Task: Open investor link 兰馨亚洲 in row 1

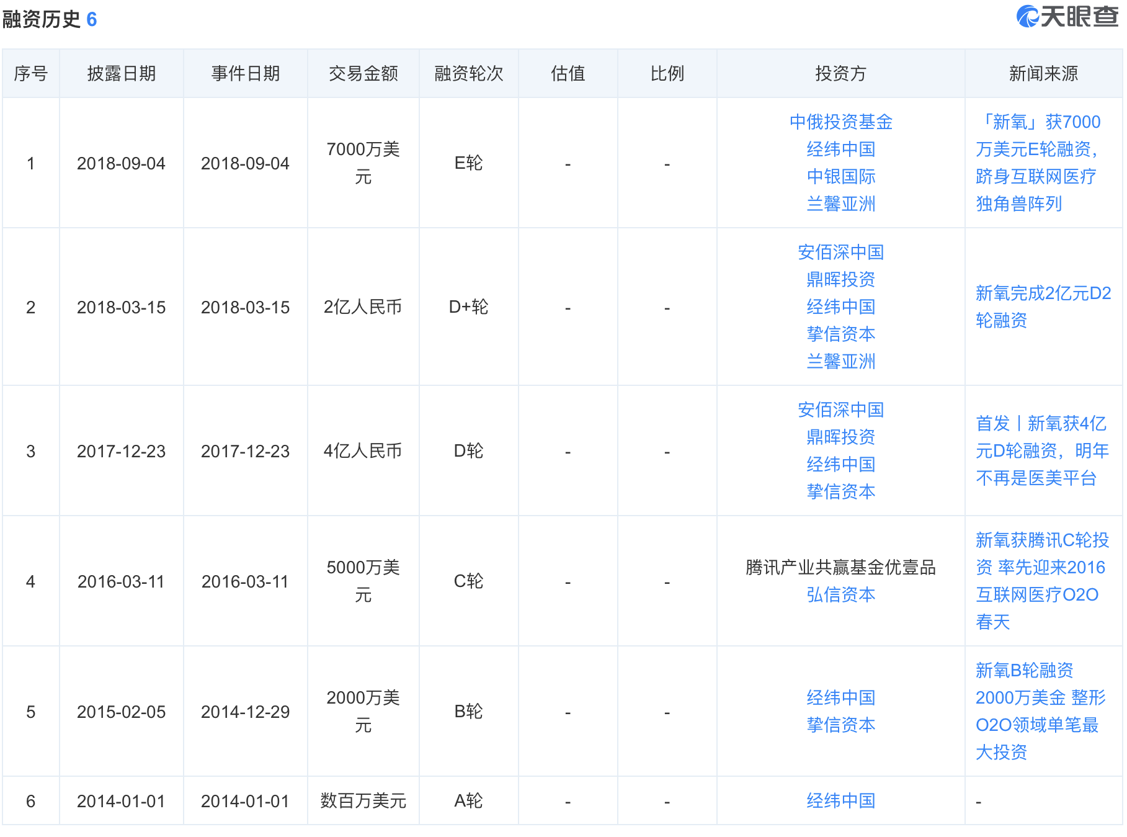Action: click(x=840, y=204)
